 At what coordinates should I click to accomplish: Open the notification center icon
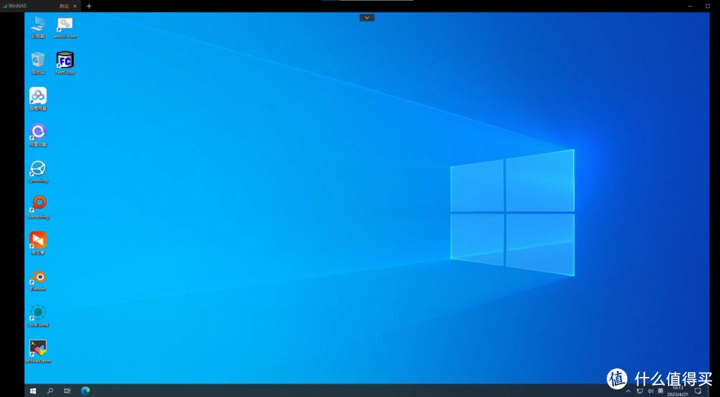(698, 391)
